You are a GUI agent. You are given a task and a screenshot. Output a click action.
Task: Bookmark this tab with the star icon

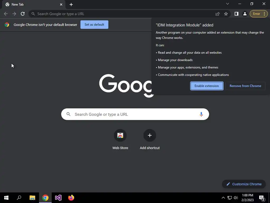[226, 14]
